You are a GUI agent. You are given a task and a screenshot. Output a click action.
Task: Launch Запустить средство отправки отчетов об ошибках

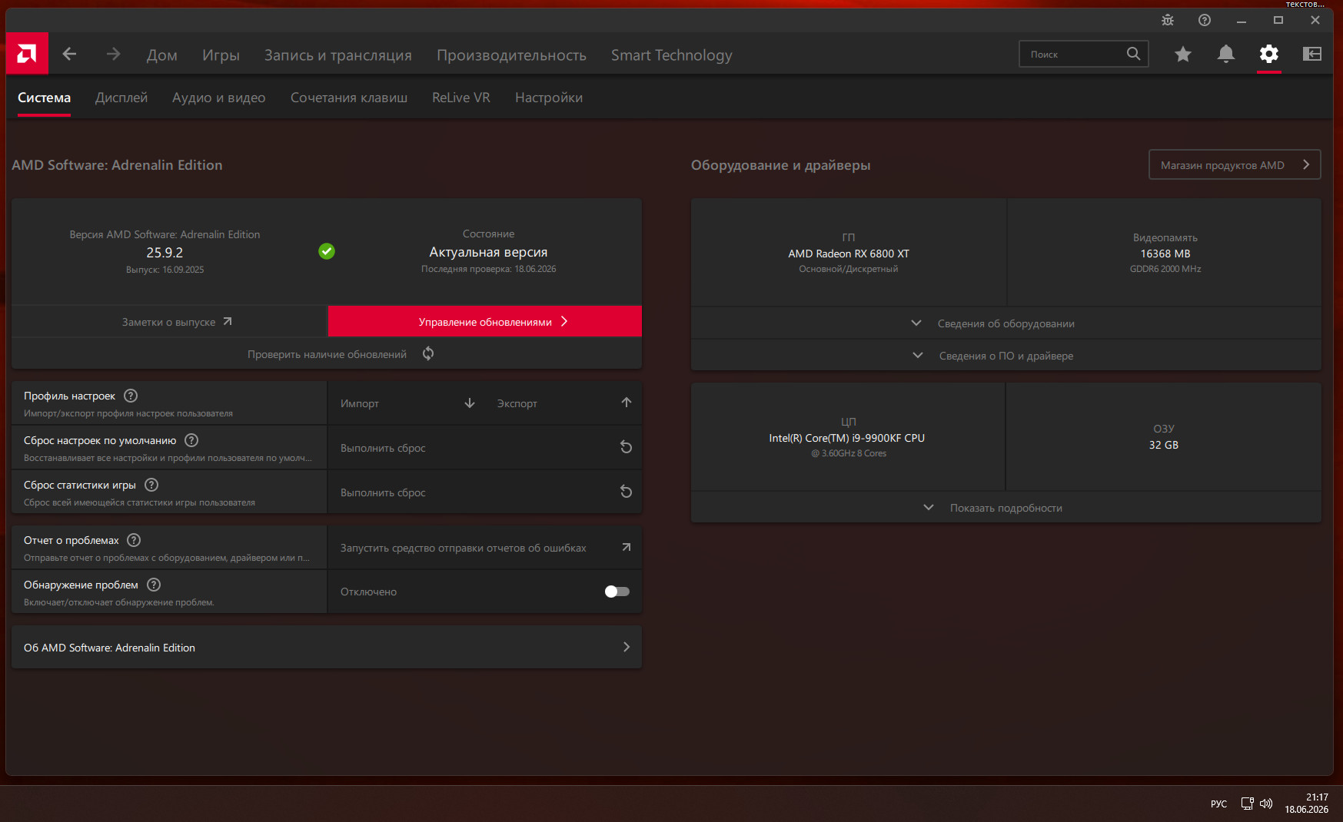[485, 548]
